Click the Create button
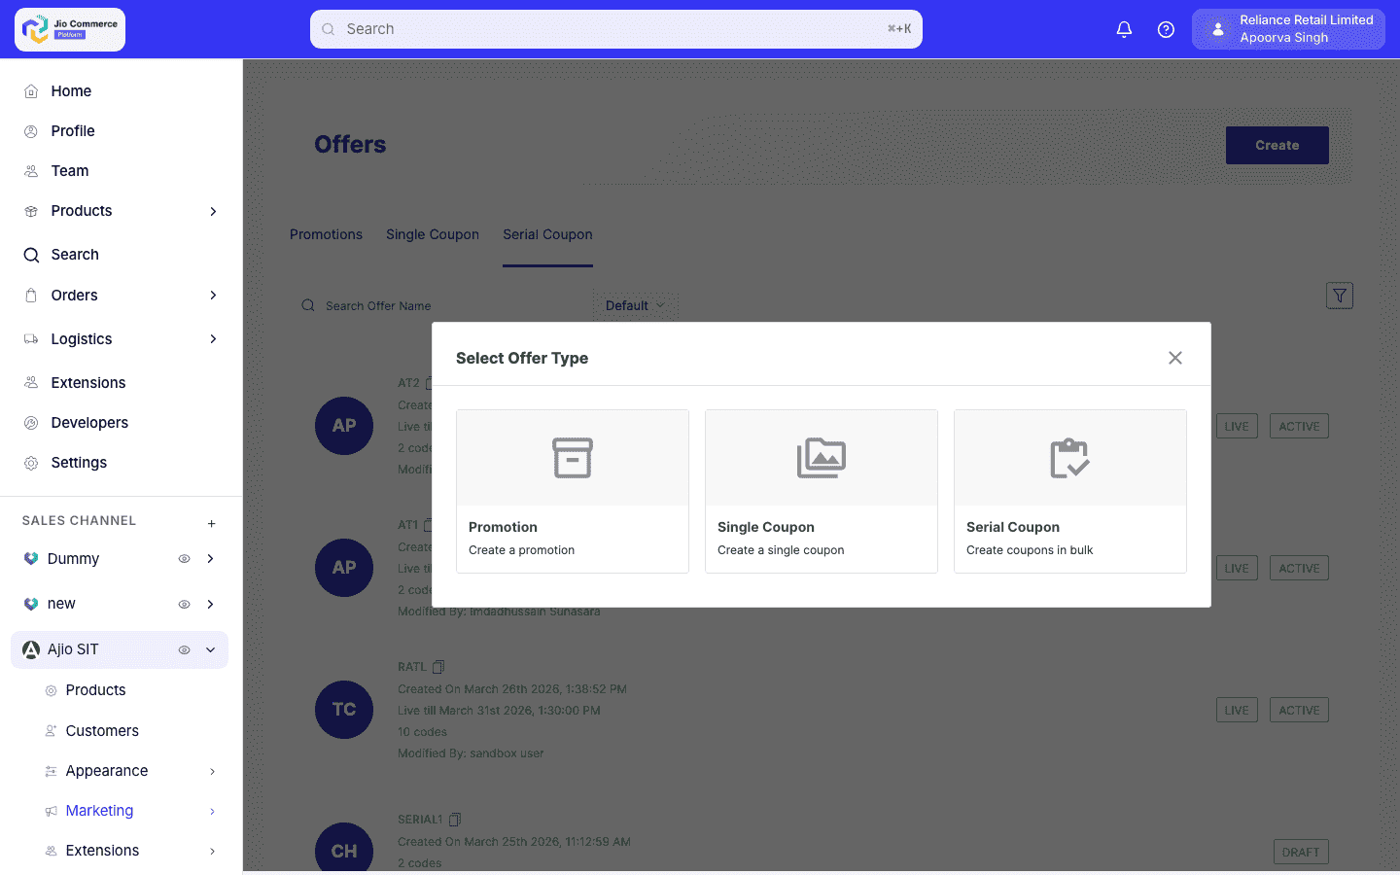 (1277, 145)
